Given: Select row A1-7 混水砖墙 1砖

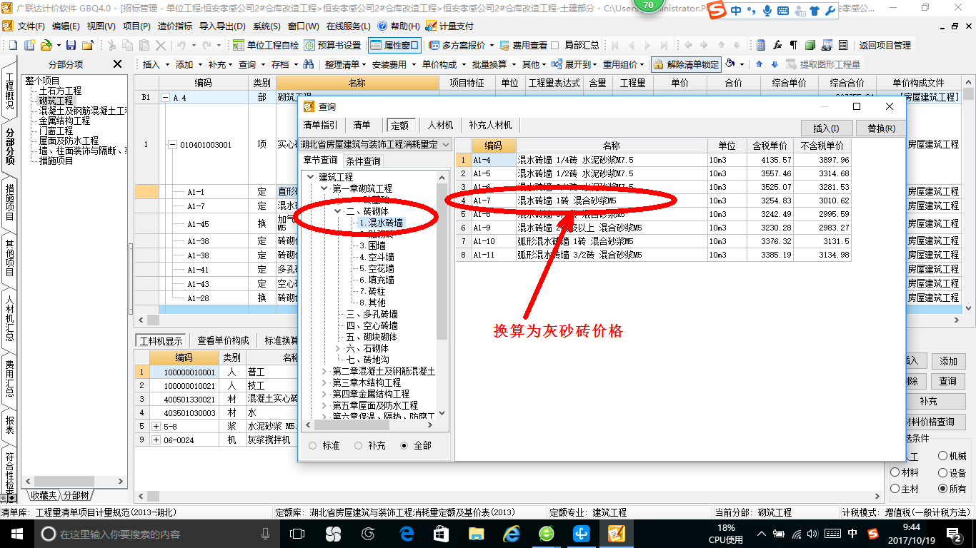Looking at the screenshot, I should click(653, 201).
